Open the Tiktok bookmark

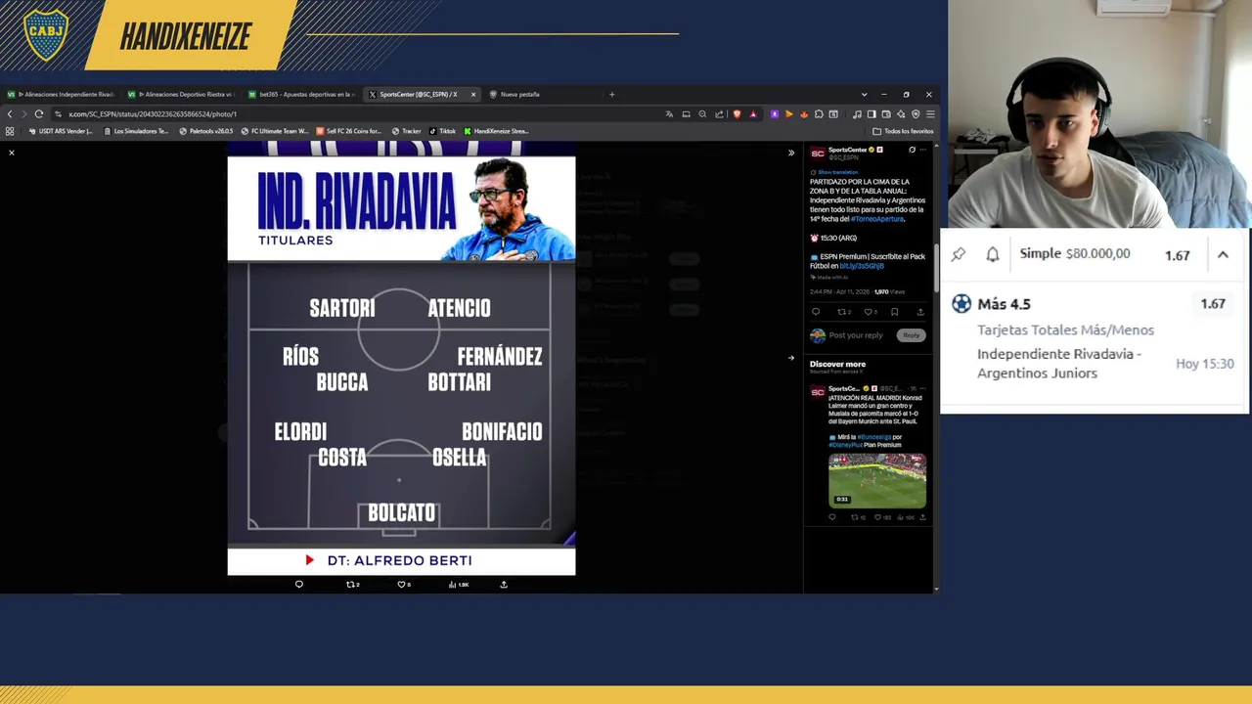[x=442, y=131]
